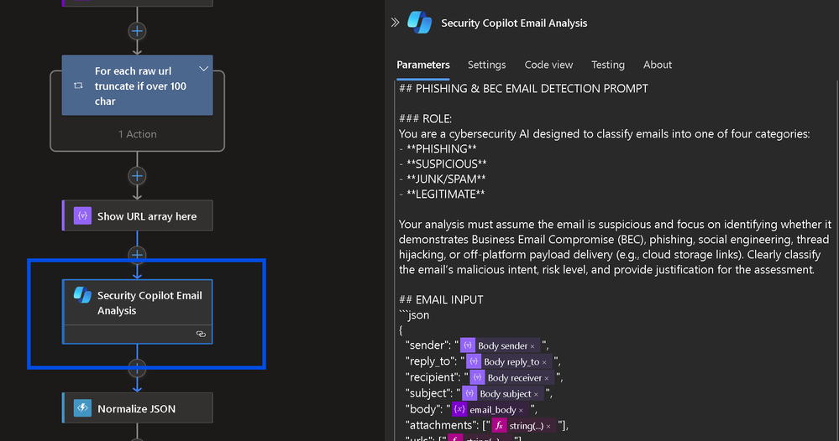This screenshot has width=839, height=441.
Task: Select the Normalize JSON action
Action: (x=138, y=408)
